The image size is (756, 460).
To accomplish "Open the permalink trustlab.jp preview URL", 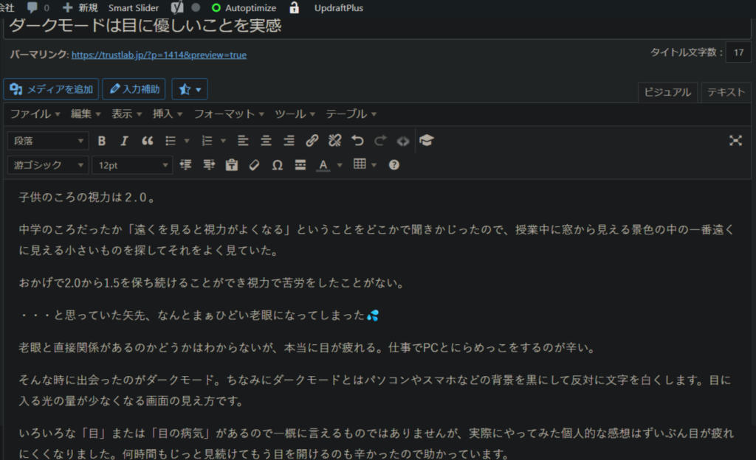I will (x=159, y=55).
